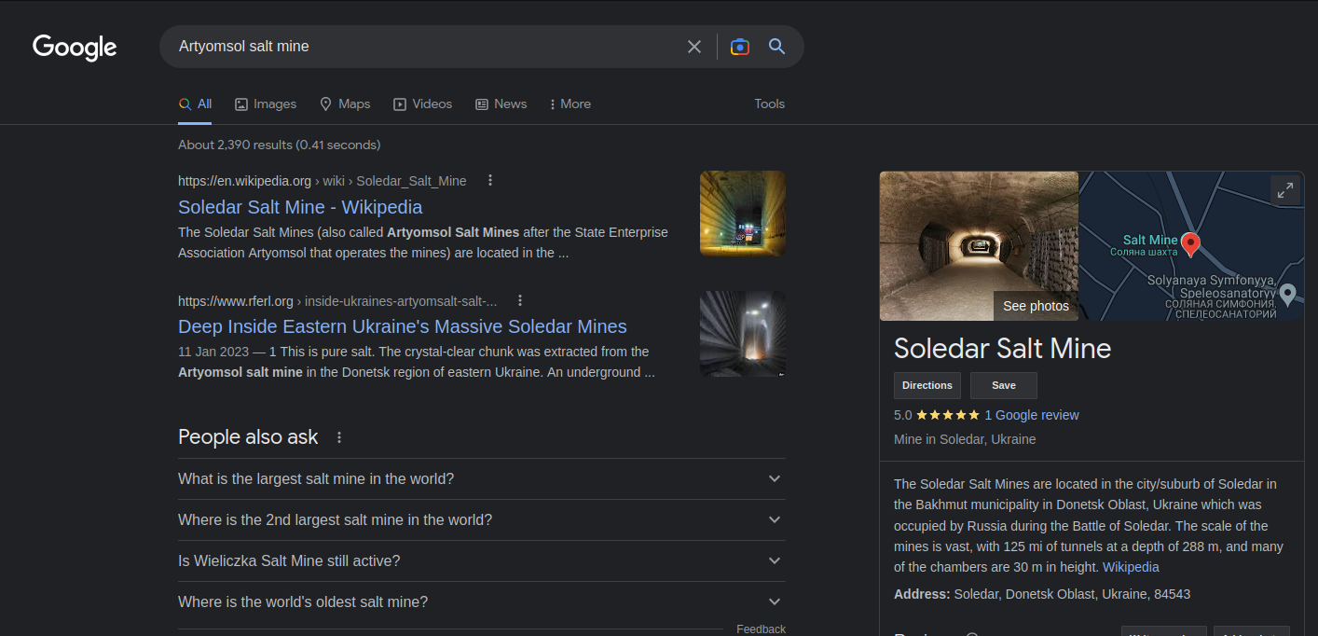
Task: Click 'Mine in Soledar, Ukraine' text
Action: [x=965, y=439]
